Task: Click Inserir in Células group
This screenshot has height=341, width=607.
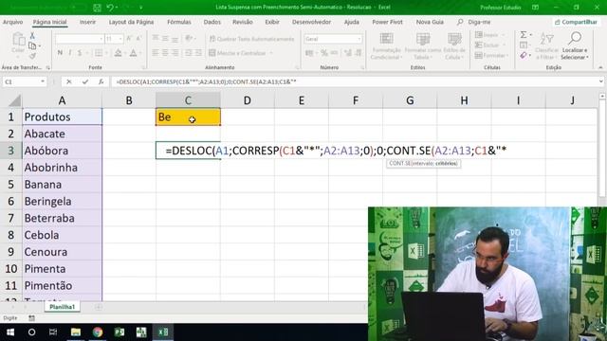Action: (488, 35)
